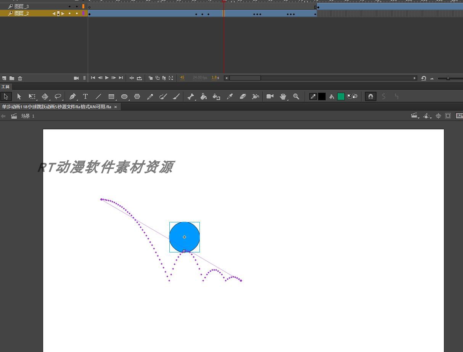Image resolution: width=463 pixels, height=352 pixels.
Task: Select the Camera tool
Action: 270,96
